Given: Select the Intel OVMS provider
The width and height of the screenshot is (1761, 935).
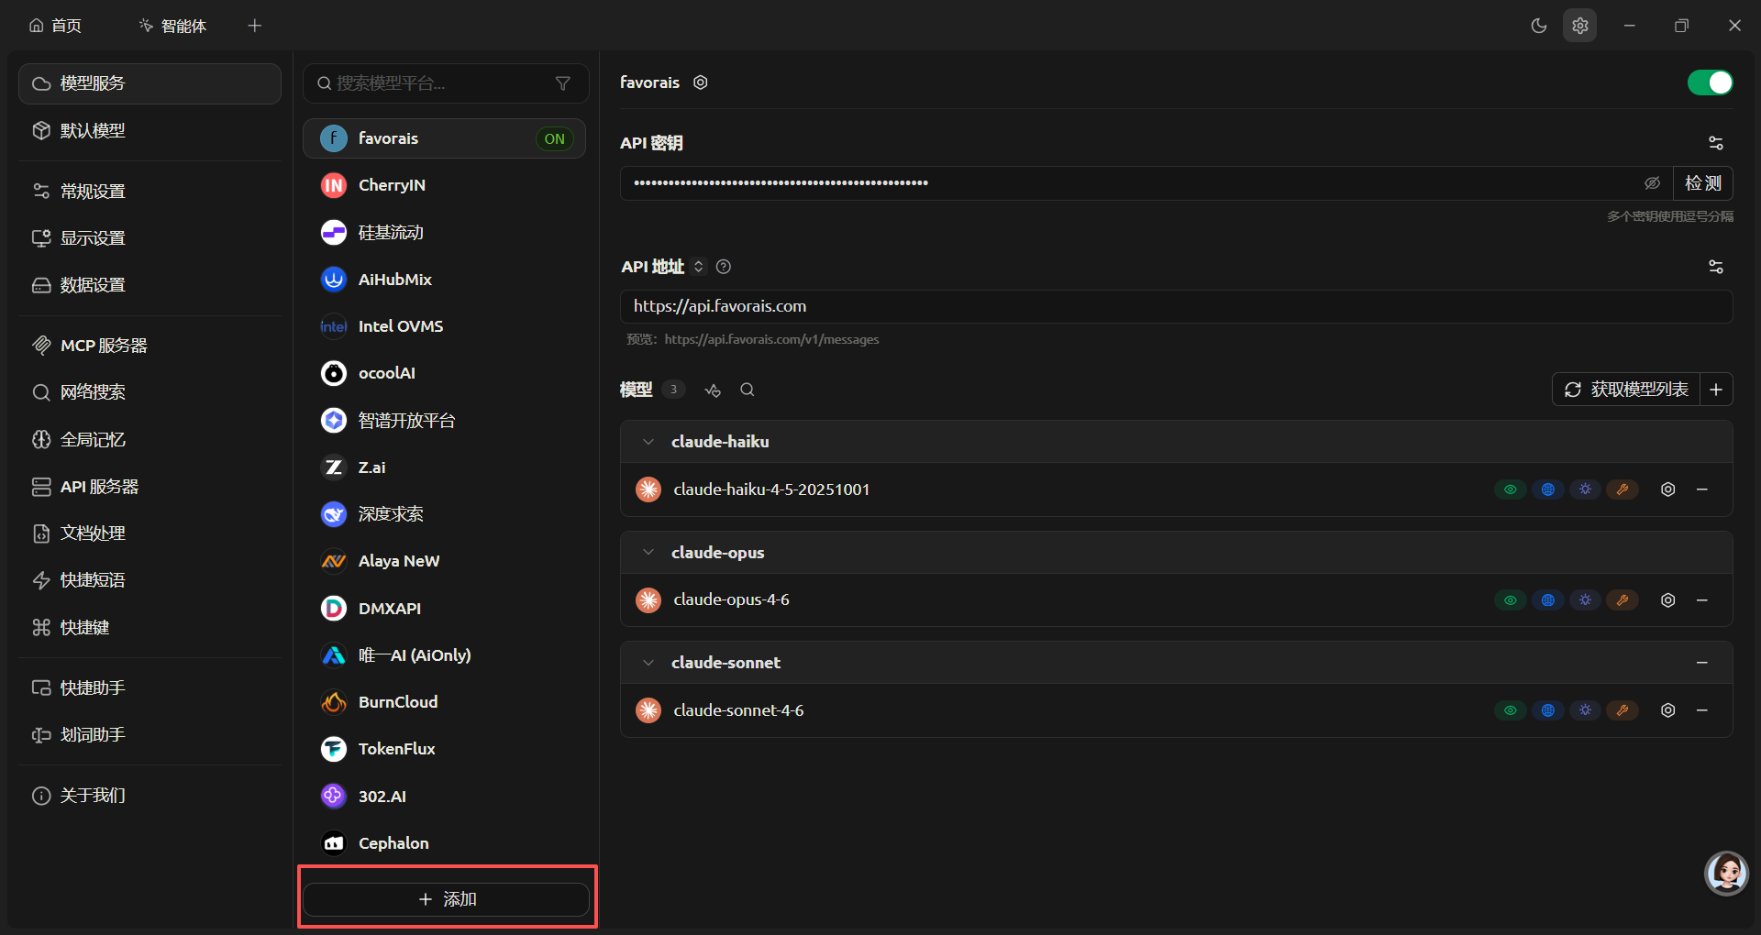Looking at the screenshot, I should point(445,326).
